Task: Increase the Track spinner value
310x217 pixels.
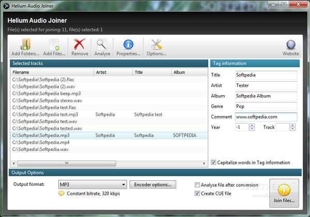Action: (293, 126)
